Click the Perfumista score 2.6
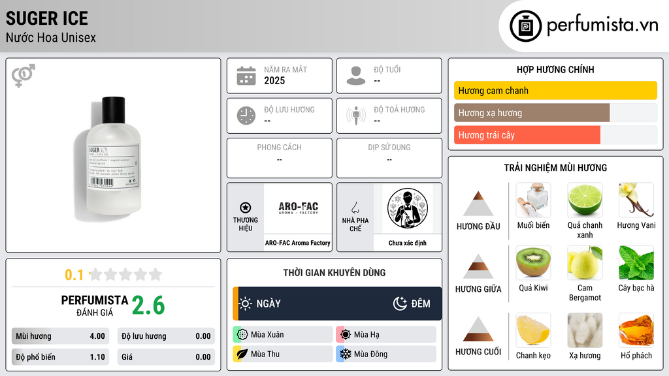The height and width of the screenshot is (376, 669). coord(148,305)
